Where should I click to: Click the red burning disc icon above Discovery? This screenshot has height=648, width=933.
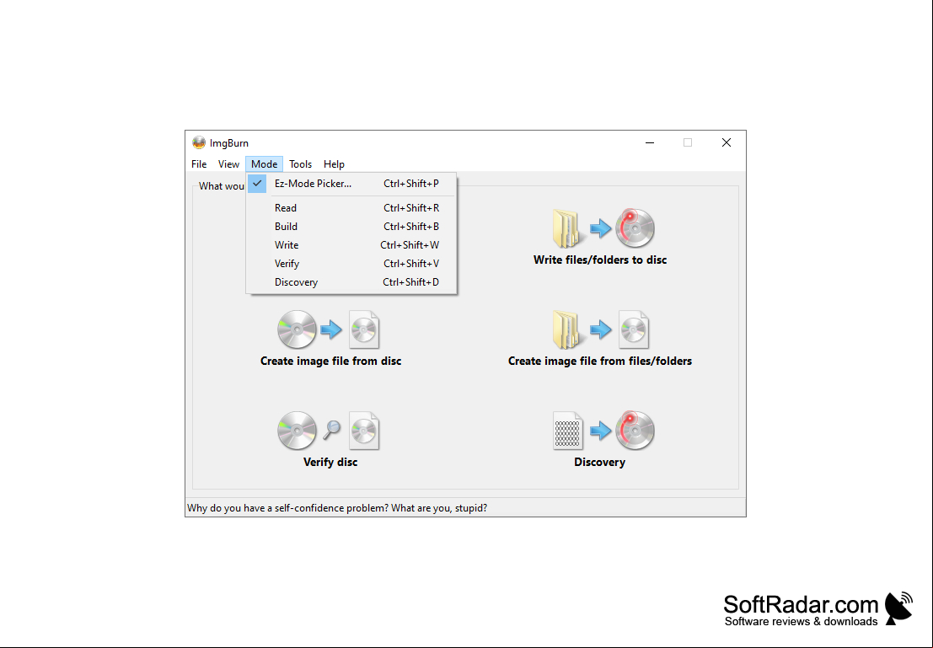[x=635, y=431]
